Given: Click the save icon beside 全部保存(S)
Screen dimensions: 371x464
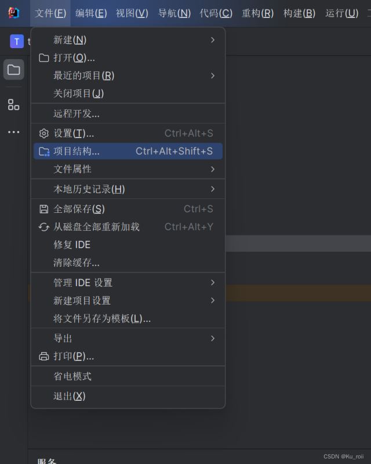Looking at the screenshot, I should pyautogui.click(x=43, y=209).
